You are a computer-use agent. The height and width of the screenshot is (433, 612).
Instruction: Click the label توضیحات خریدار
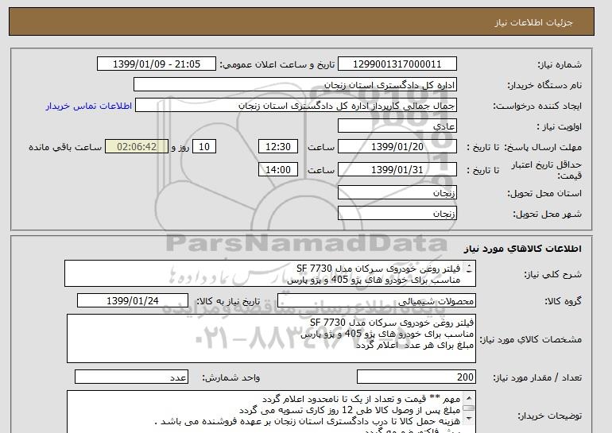[550, 416]
